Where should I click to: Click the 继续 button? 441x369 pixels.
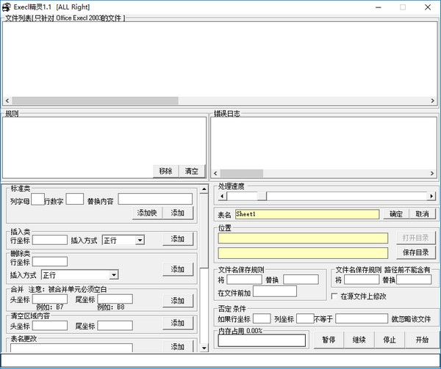point(359,340)
